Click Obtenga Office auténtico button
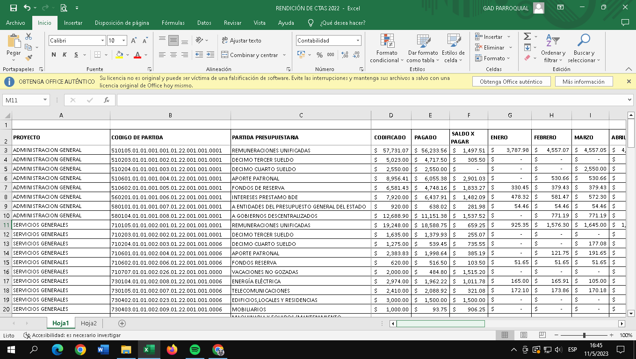Screen dimensions: 636x359 511,81
